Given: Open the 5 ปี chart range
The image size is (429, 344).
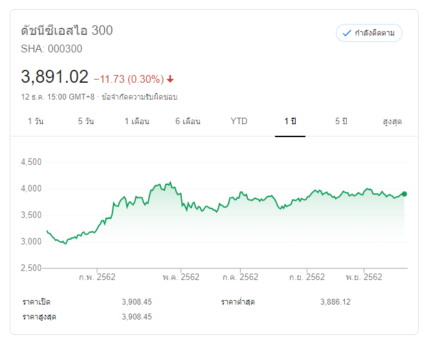Looking at the screenshot, I should click(x=341, y=122).
